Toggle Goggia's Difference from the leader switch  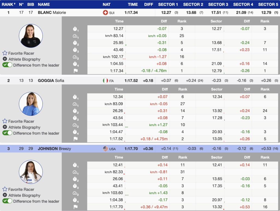(x=7, y=133)
